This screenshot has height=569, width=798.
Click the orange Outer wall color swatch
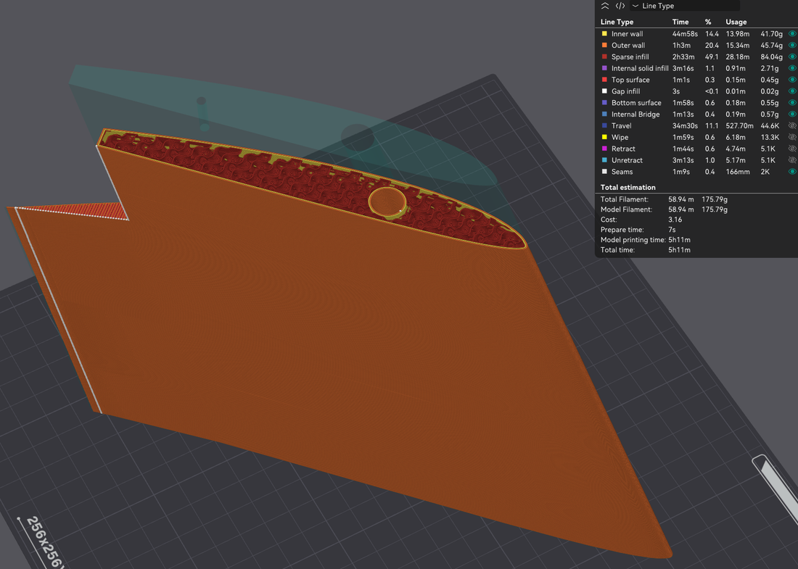[x=604, y=45]
